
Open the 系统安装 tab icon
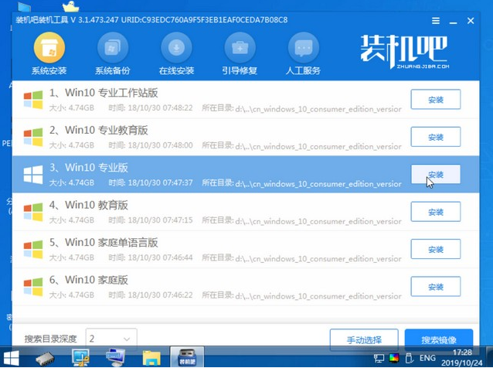(x=49, y=48)
